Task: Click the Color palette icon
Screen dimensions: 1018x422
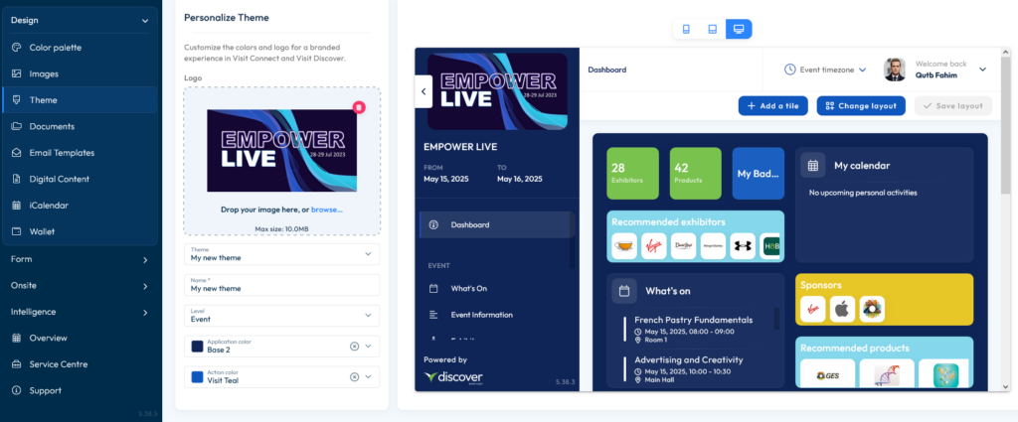Action: pos(16,48)
